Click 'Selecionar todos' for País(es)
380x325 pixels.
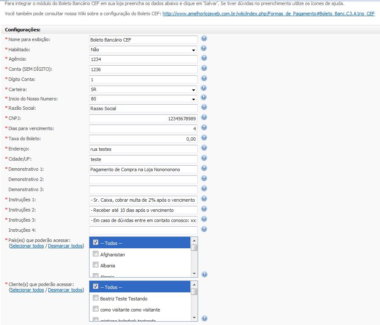27,246
